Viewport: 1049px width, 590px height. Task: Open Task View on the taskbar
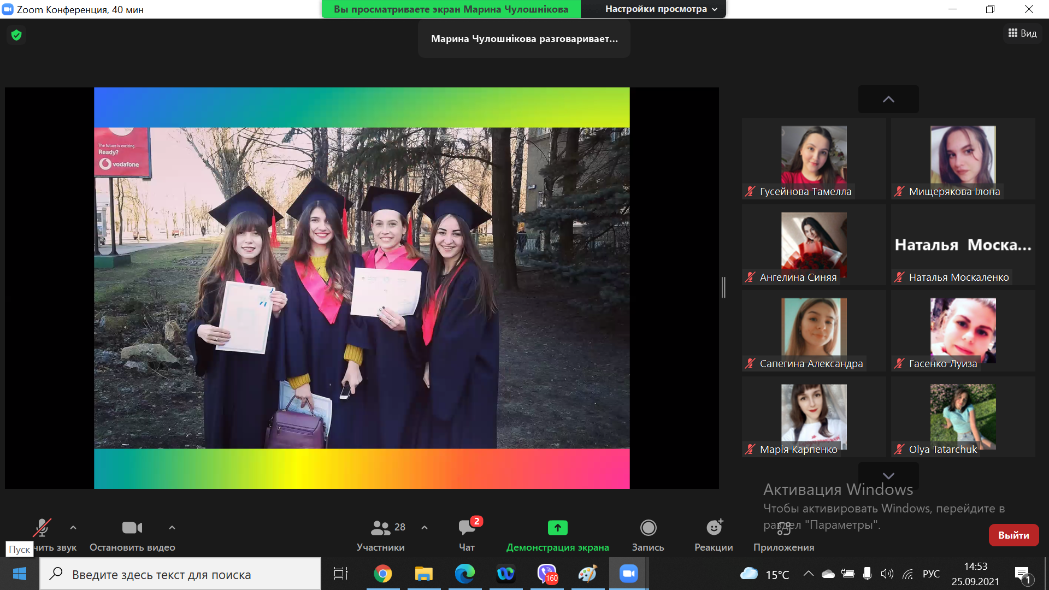(341, 574)
